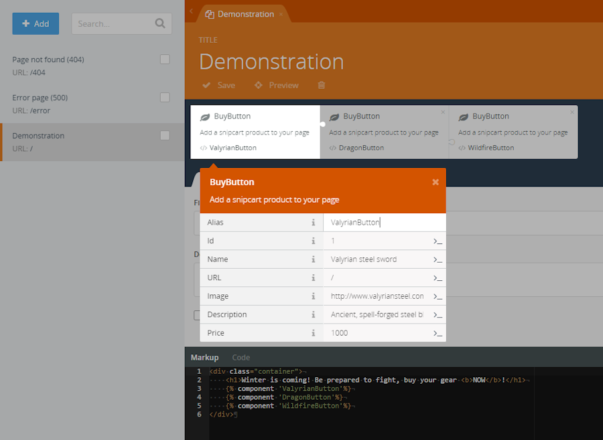Close the BuyButton settings dialog
The width and height of the screenshot is (603, 440).
click(x=435, y=181)
